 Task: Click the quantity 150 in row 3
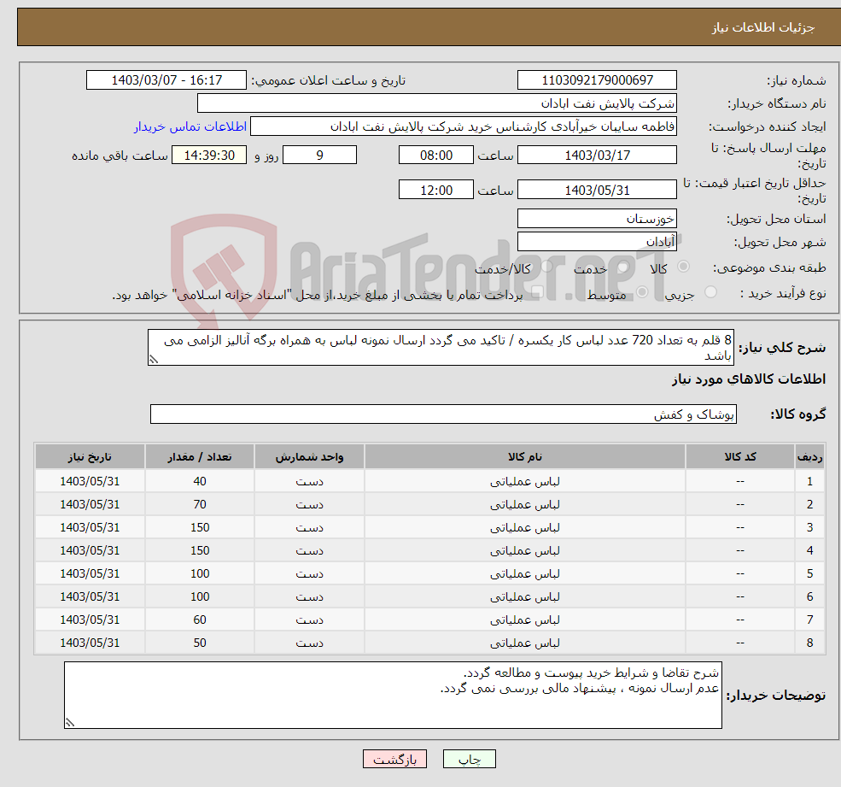[x=200, y=528]
